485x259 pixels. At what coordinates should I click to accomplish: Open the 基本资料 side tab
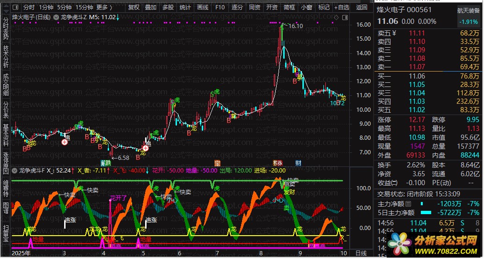coord(6,135)
